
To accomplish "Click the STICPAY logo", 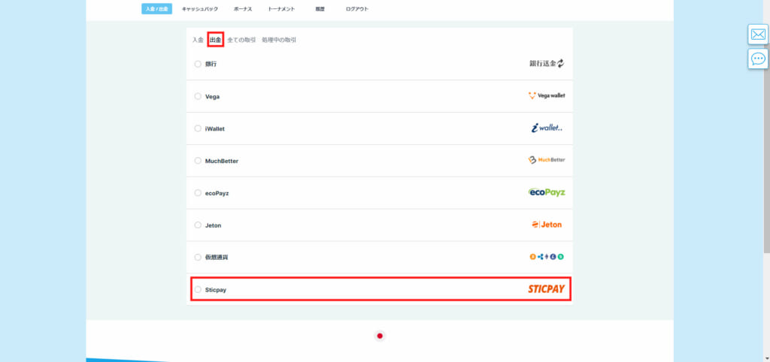I will tap(547, 289).
